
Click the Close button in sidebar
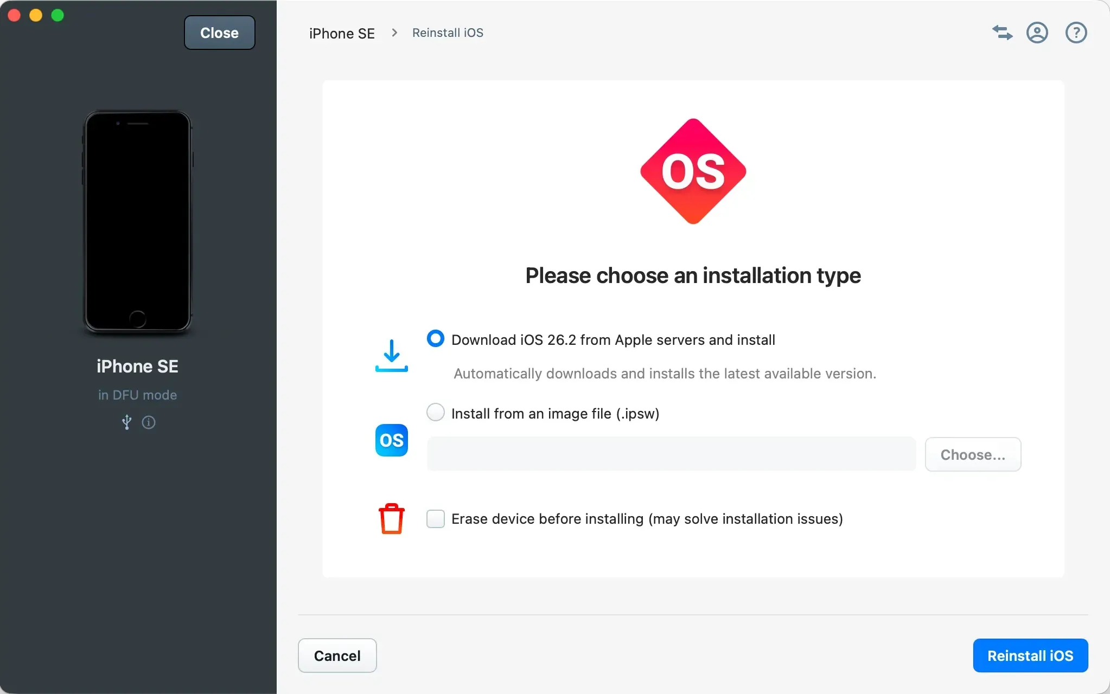pyautogui.click(x=219, y=33)
